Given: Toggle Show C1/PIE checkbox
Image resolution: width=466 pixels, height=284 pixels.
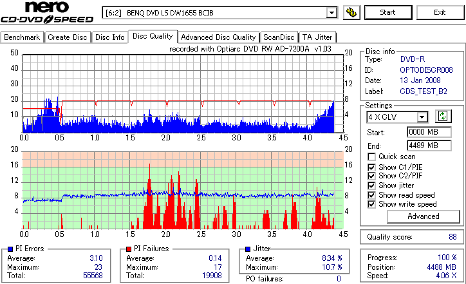Looking at the screenshot, I should point(371,167).
